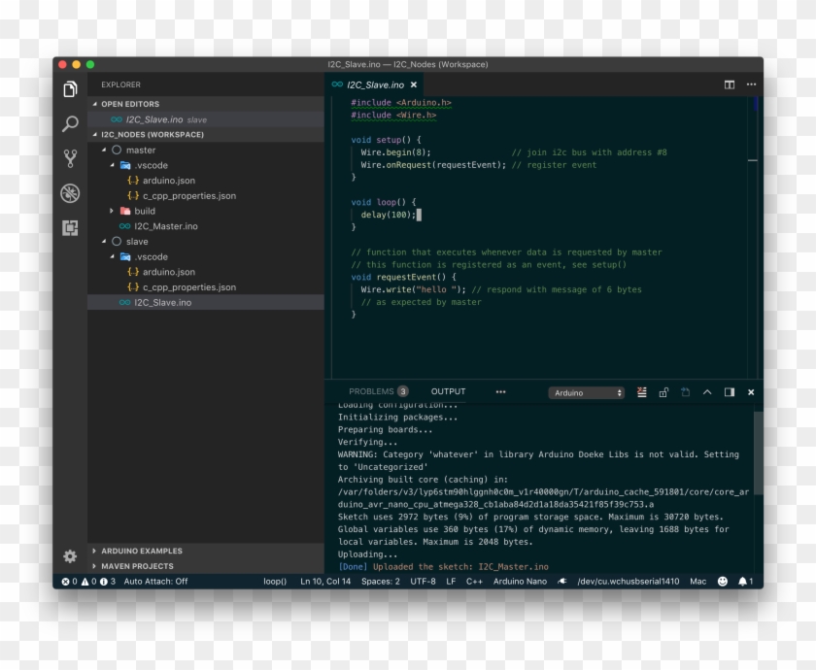Open the Search panel in the activity bar

point(68,124)
